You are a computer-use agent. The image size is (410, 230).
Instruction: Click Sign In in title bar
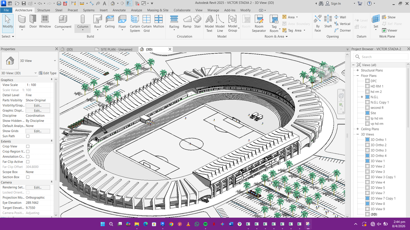coord(333,3)
